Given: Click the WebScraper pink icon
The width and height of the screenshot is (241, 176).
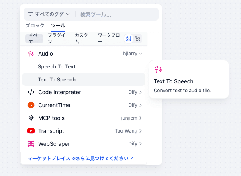Looking at the screenshot, I should (x=31, y=144).
